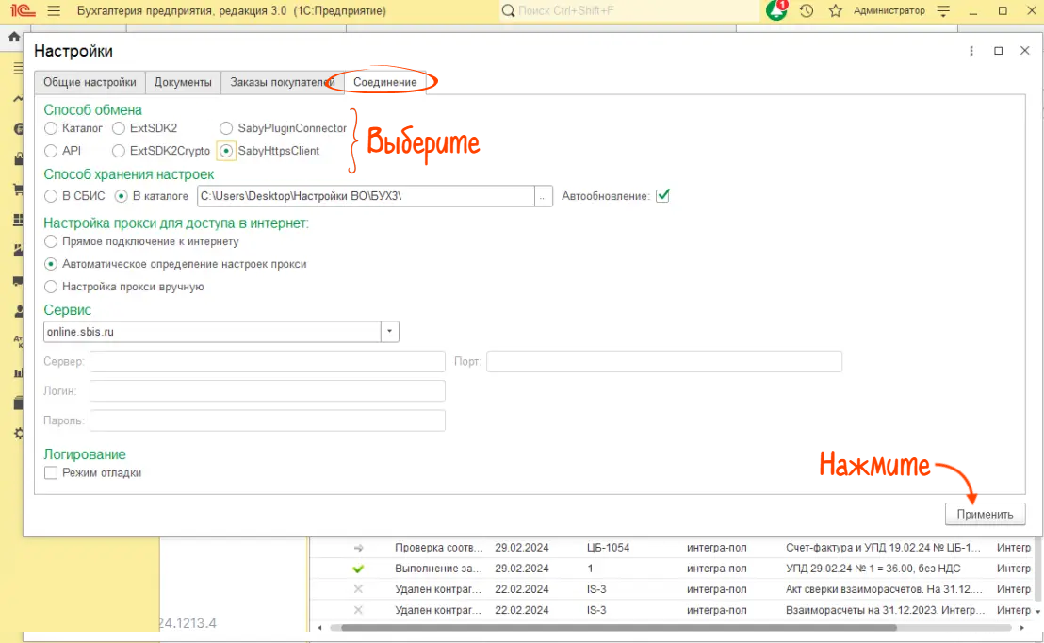Screen dimensions: 1044x643
Task: Click the ellipsis browse button for the catalog path
Action: 544,196
